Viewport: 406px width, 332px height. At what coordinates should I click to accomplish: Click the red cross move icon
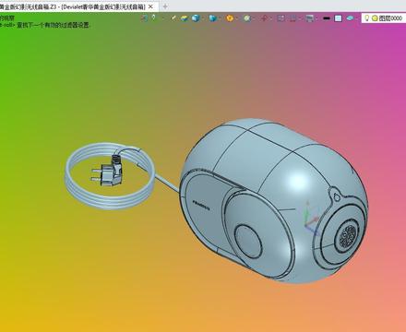click(x=264, y=18)
